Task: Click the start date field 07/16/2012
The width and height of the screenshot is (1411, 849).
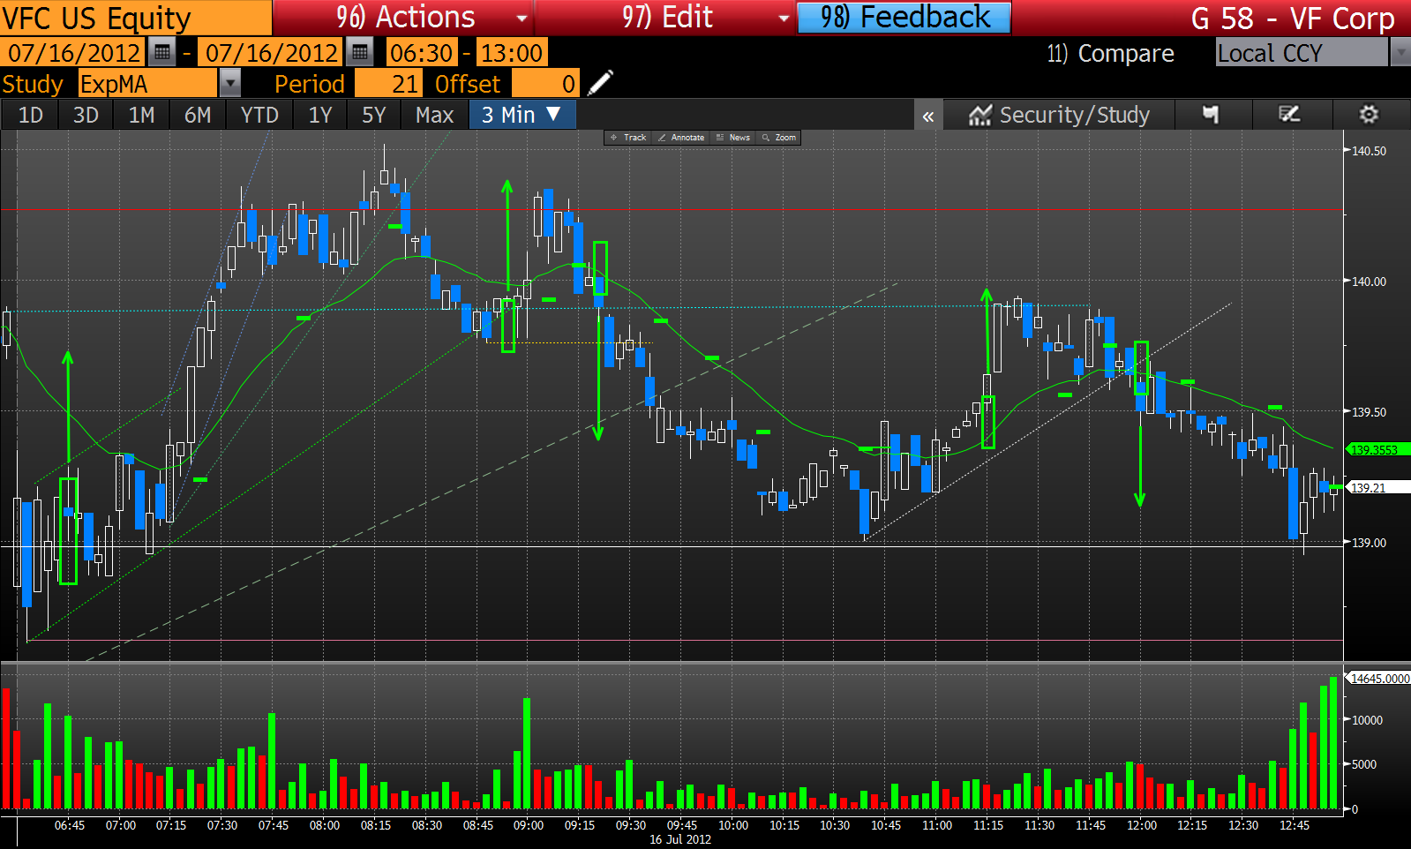Action: (x=73, y=53)
